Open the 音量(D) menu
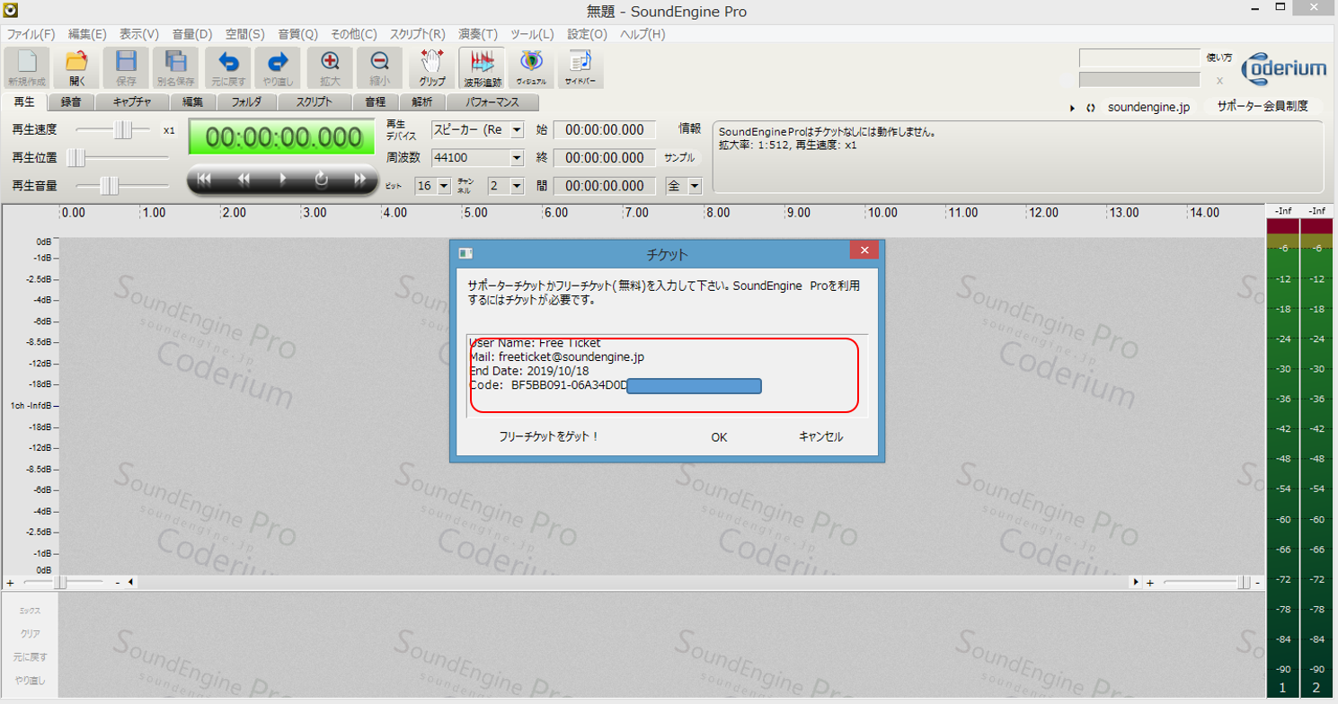 coord(191,34)
